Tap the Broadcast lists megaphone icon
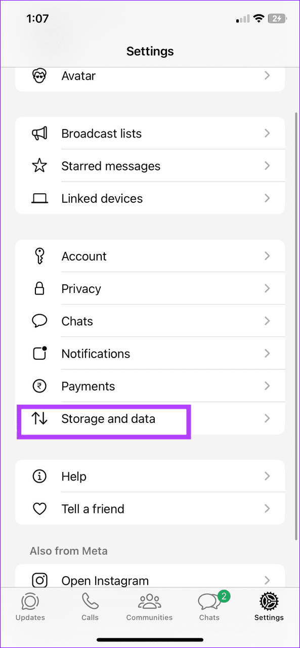Screen dimensions: 300x648 [39, 134]
